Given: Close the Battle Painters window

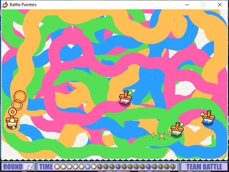Looking at the screenshot, I should tap(219, 5).
